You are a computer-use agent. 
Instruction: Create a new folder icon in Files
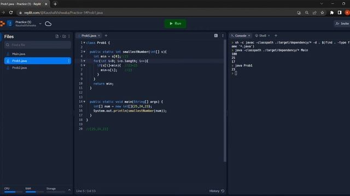click(64, 36)
